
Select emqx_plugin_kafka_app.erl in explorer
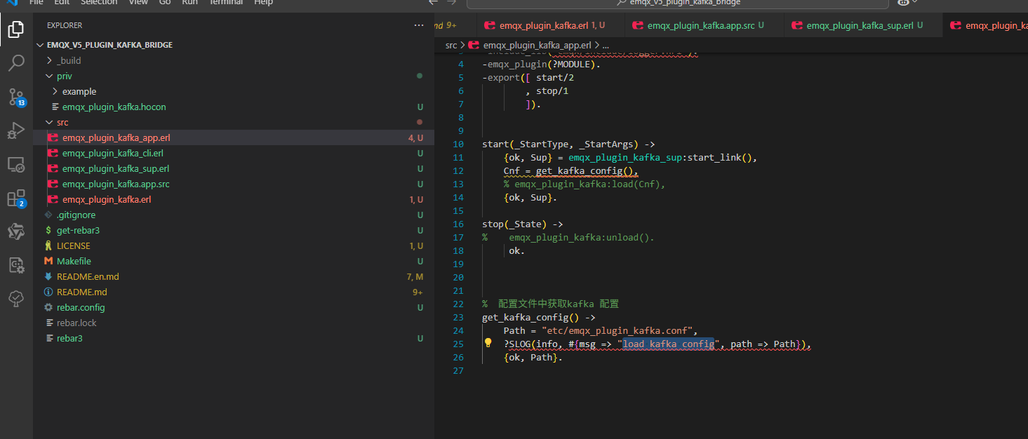[x=234, y=137]
